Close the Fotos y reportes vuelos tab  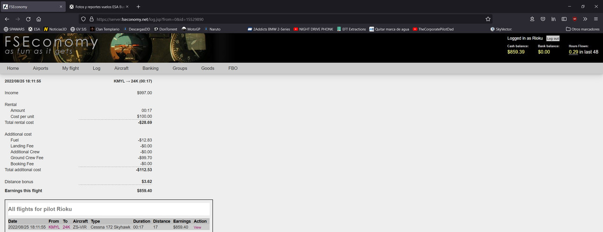click(127, 7)
